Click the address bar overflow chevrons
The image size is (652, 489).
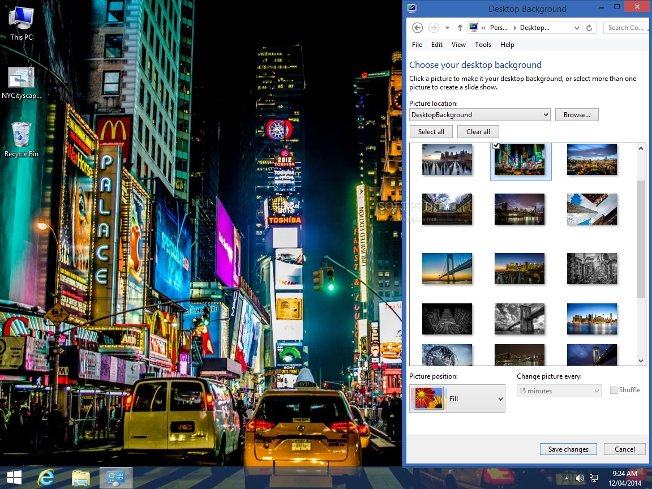point(483,28)
